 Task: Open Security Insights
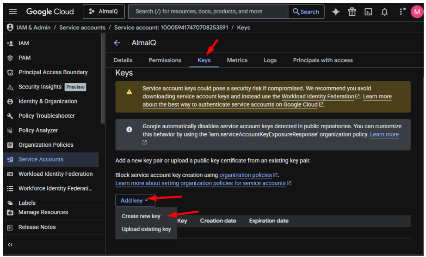[40, 87]
